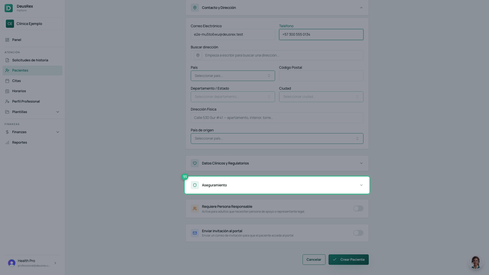Go to Pacientes in sidebar
This screenshot has height=275, width=489.
click(x=32, y=71)
